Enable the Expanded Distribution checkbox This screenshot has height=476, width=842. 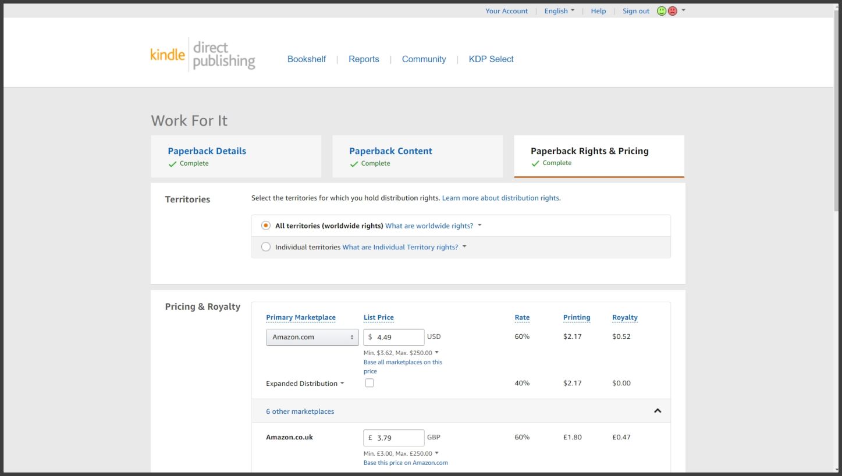coord(370,383)
